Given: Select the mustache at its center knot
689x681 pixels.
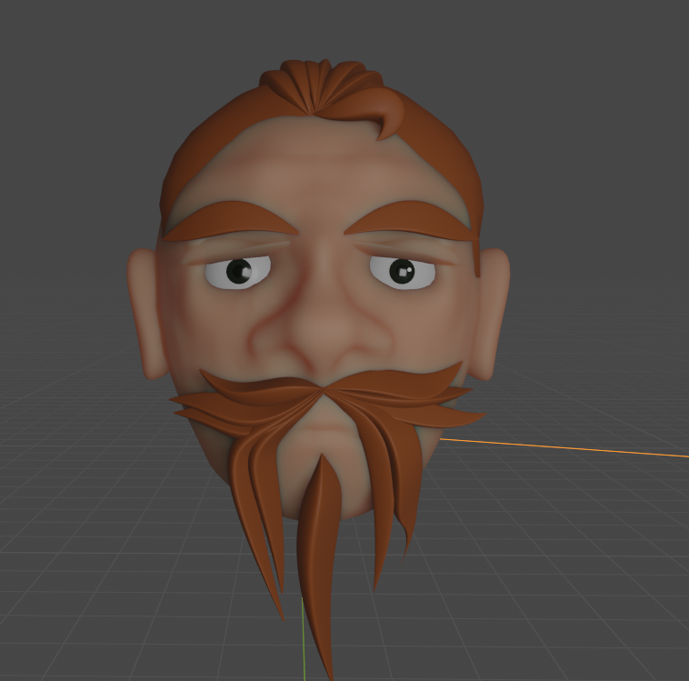Looking at the screenshot, I should tap(325, 389).
